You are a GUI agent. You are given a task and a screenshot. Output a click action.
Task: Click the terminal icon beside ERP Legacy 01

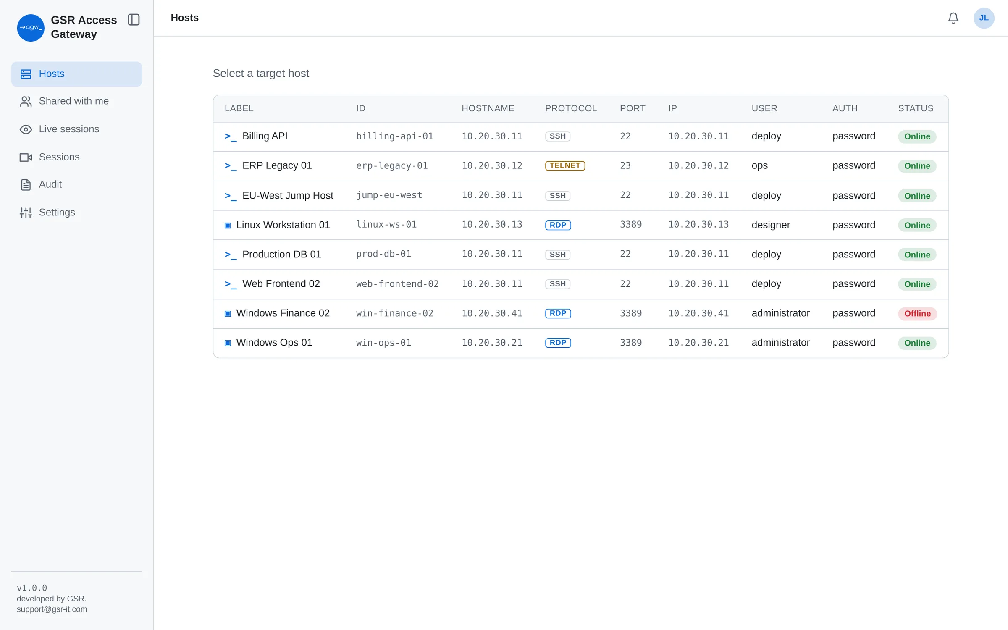click(x=231, y=166)
